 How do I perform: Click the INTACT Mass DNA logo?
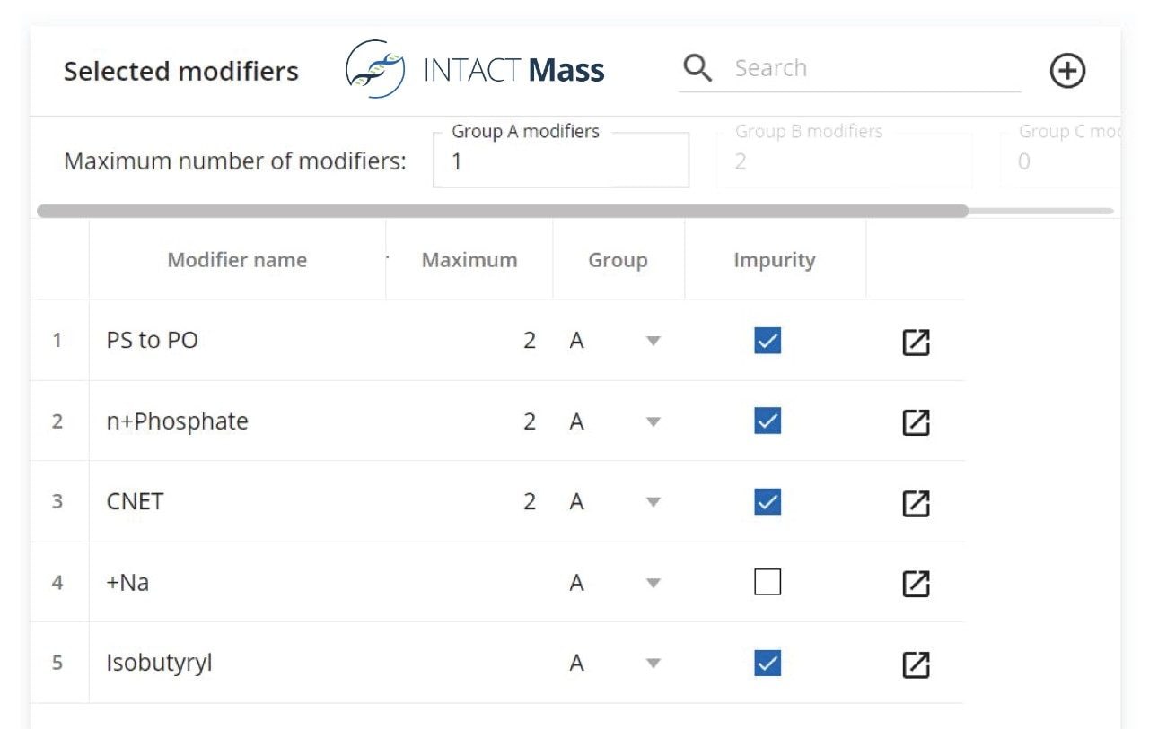point(374,69)
